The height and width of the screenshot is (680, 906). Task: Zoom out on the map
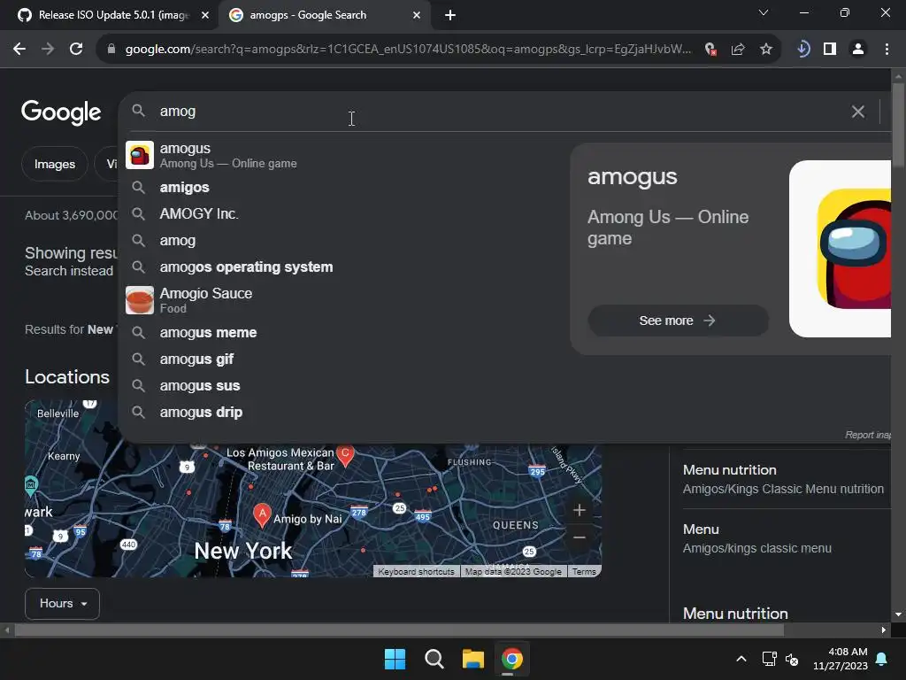579,537
